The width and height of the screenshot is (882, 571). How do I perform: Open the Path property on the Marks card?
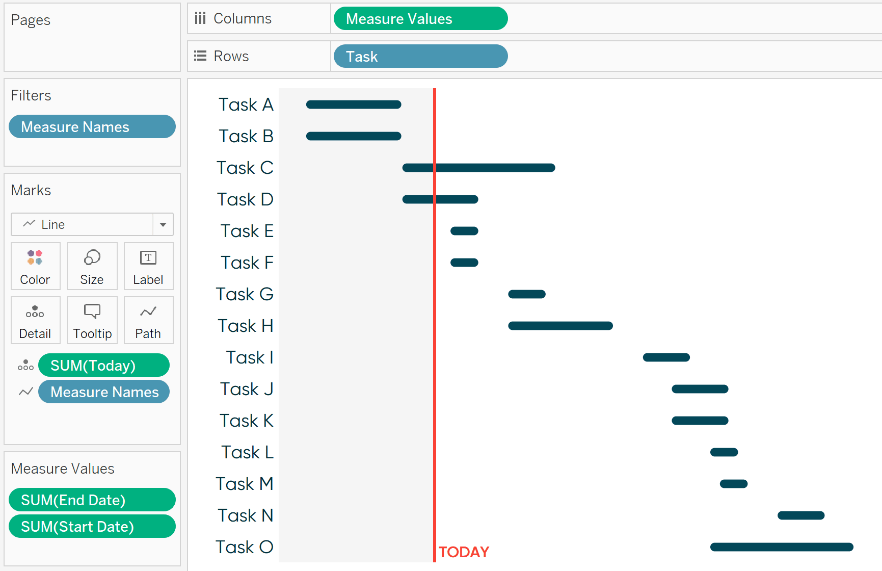point(148,320)
